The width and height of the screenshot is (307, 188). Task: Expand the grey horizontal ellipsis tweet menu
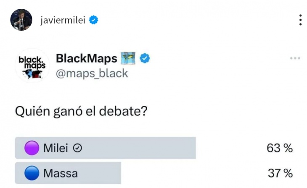click(x=295, y=58)
